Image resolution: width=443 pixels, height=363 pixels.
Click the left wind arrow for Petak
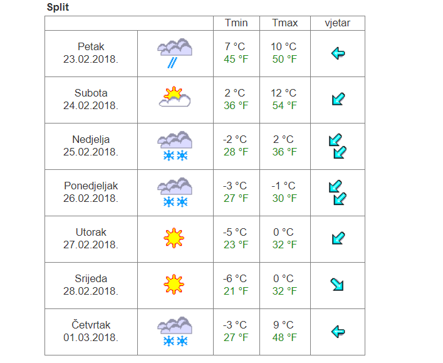coord(338,53)
